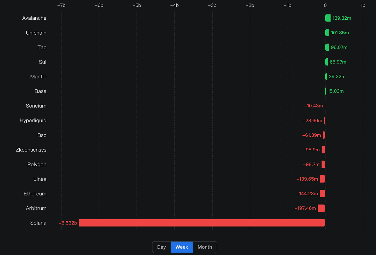This screenshot has width=376, height=255.
Task: Click the −95.9m value label
Action: coord(311,150)
